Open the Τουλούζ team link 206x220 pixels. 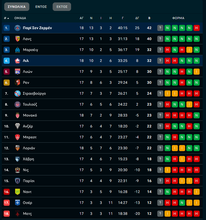pos(30,104)
